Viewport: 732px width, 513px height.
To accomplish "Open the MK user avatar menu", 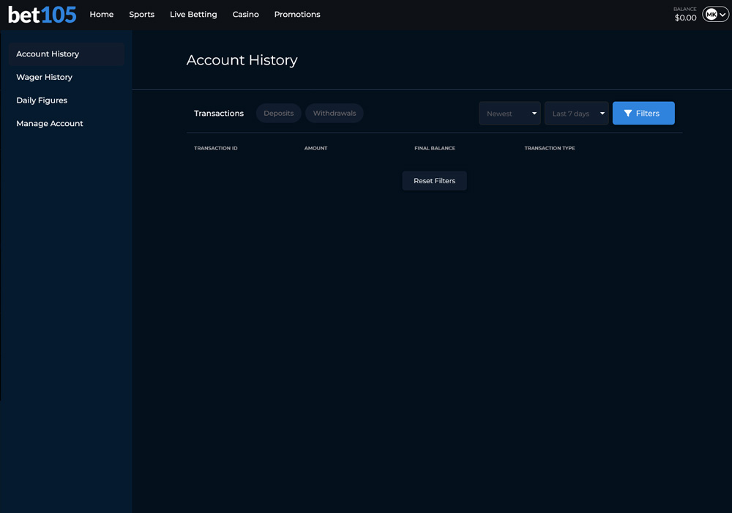I will click(711, 15).
